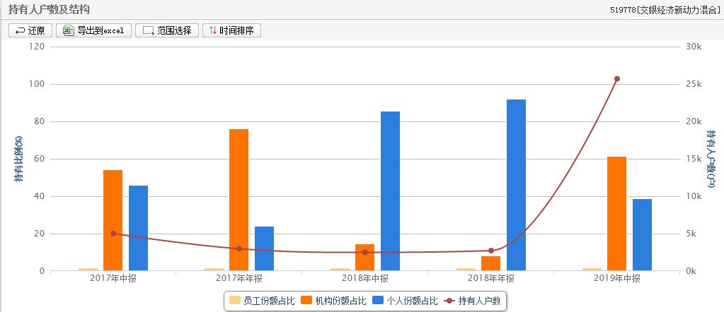Click the line data point at 2017年中报
The image size is (724, 312).
(x=113, y=233)
